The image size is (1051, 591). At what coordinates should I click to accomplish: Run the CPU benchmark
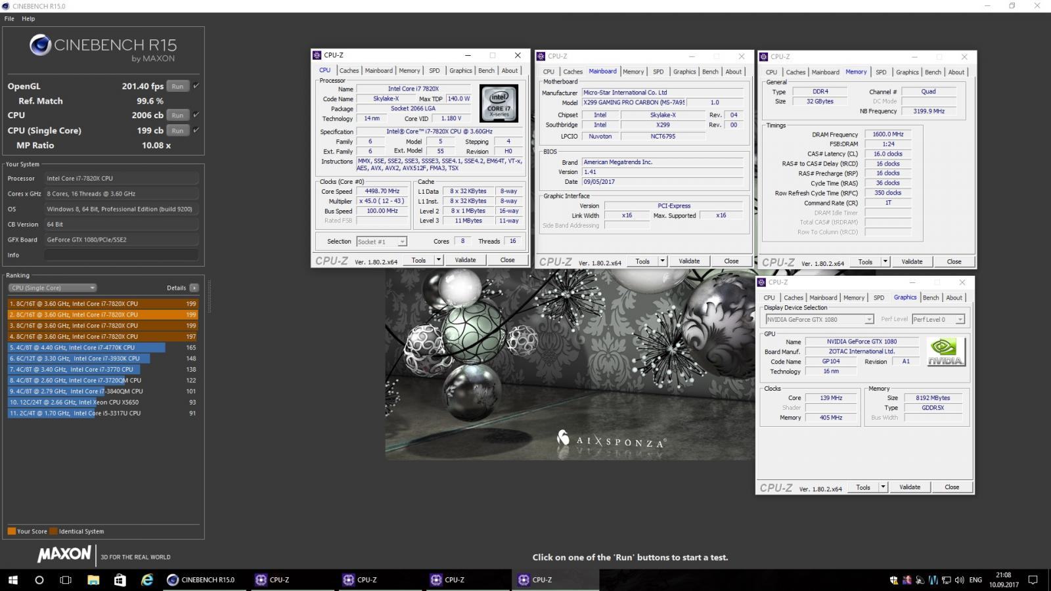pyautogui.click(x=177, y=115)
